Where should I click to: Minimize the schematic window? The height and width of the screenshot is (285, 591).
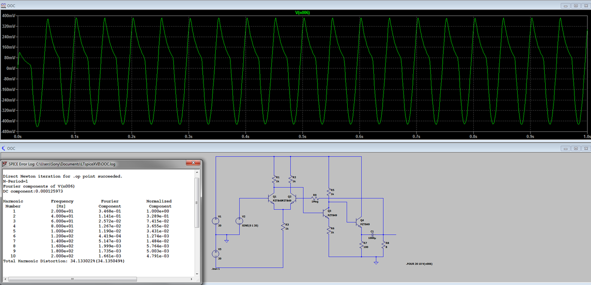tap(566, 148)
